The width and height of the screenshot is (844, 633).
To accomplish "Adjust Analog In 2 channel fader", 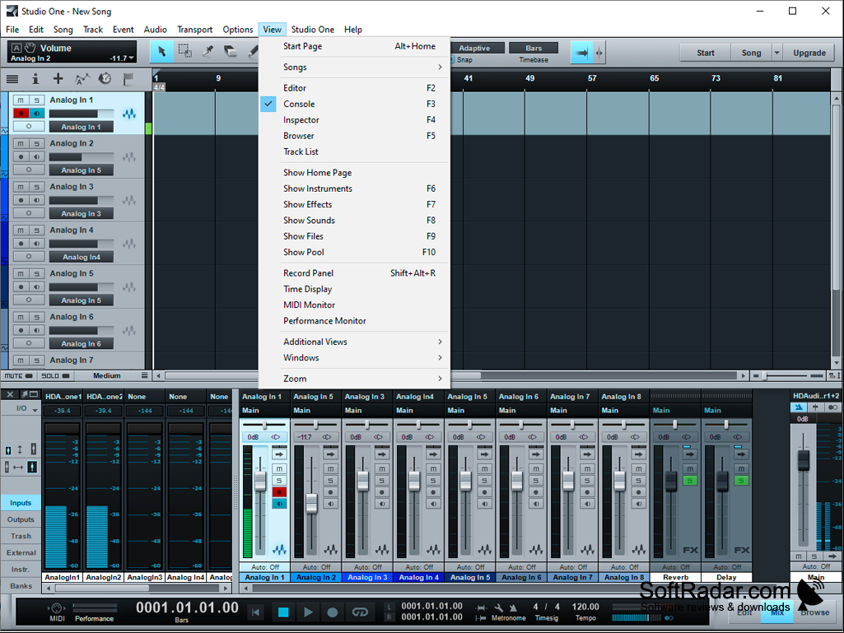I will pyautogui.click(x=311, y=503).
